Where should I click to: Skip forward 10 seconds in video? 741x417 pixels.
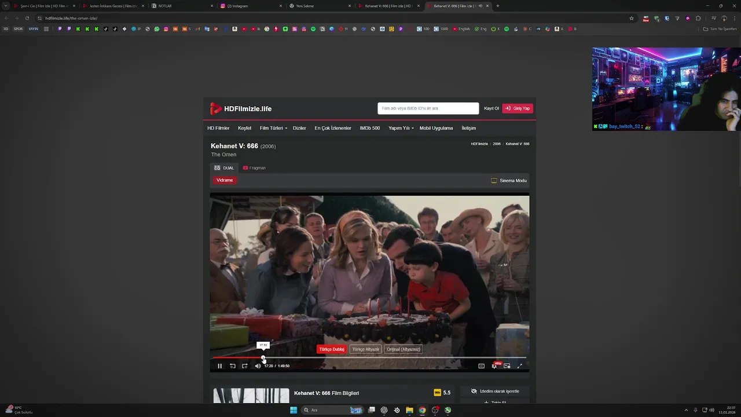pos(245,366)
